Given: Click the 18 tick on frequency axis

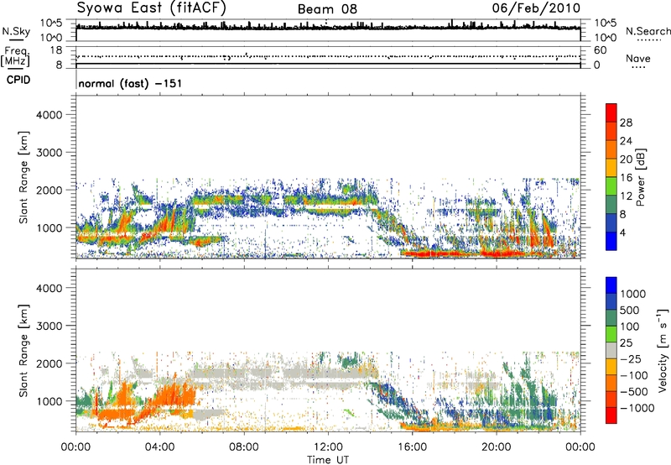Looking at the screenshot, I should pos(56,50).
